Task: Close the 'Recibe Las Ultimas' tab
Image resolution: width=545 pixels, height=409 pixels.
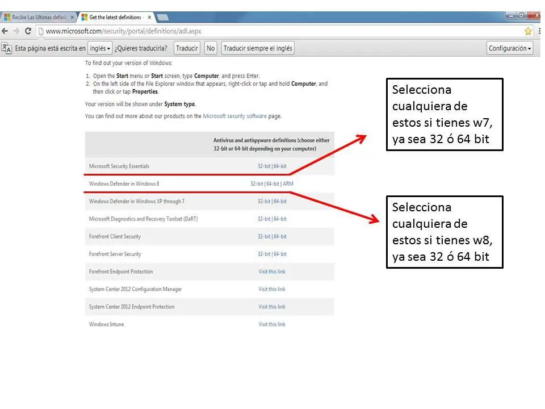Action: click(x=72, y=17)
